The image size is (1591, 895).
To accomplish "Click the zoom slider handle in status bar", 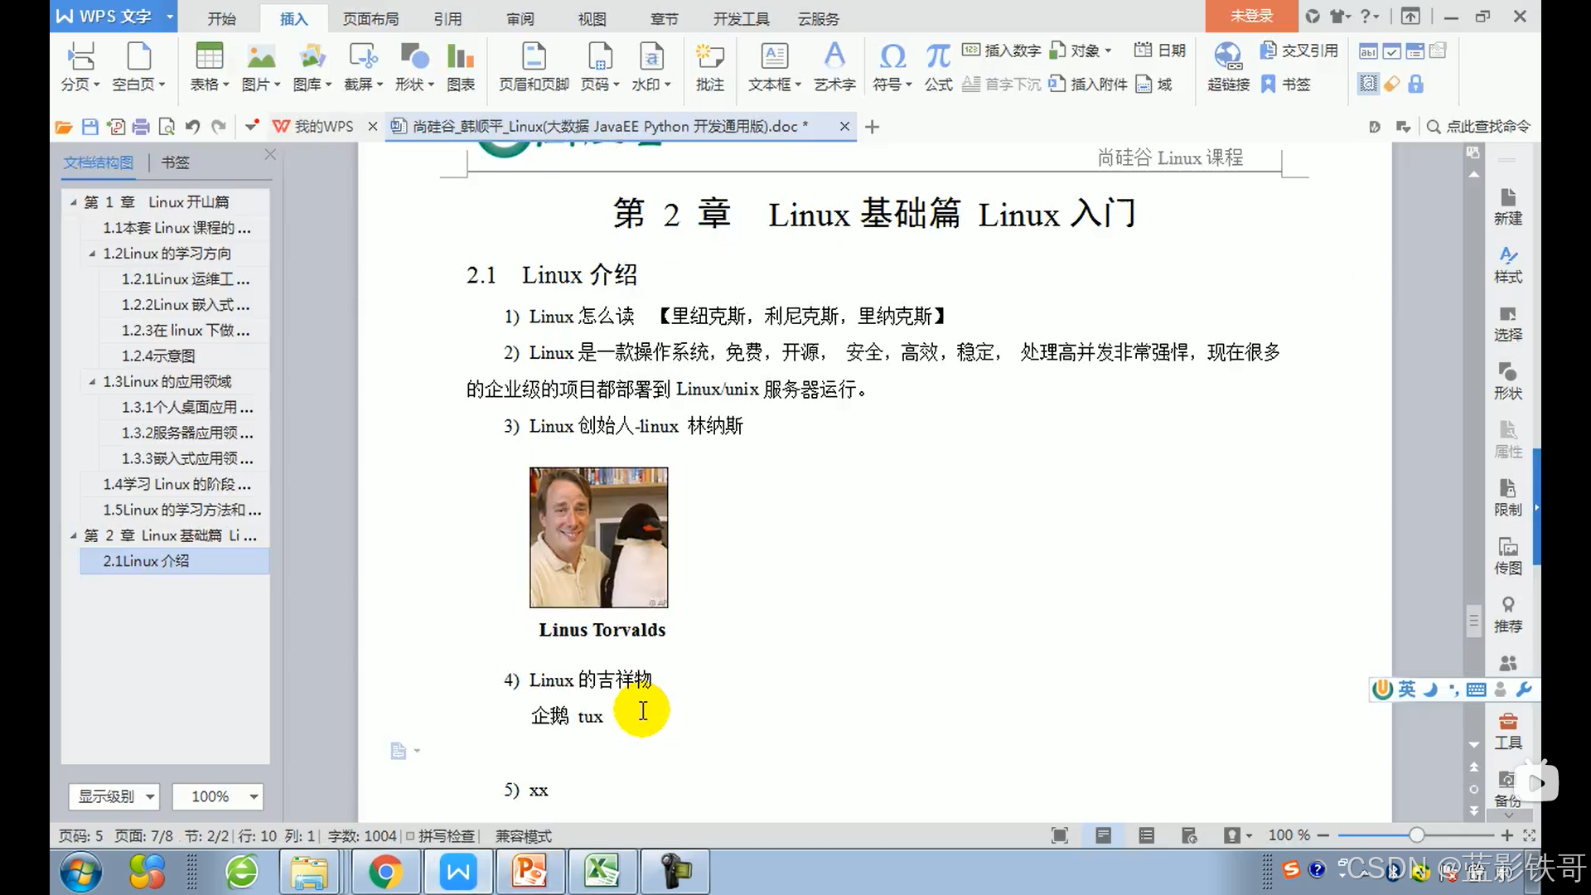I will click(x=1416, y=835).
